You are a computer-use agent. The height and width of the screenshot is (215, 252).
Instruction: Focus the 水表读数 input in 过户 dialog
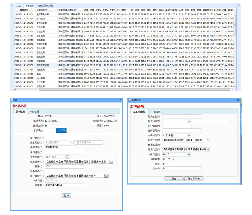[x=50, y=130]
